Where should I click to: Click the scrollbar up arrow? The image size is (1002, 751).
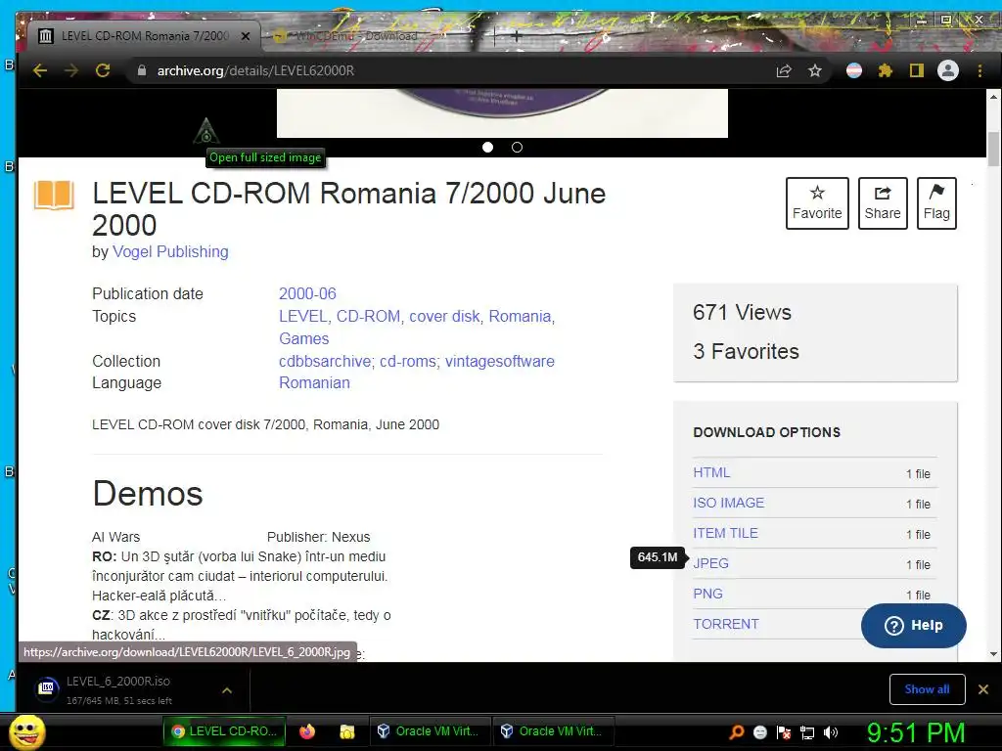click(993, 97)
